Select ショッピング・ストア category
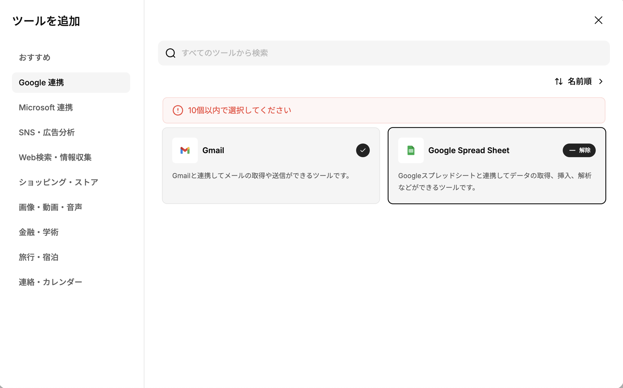This screenshot has height=388, width=623. click(59, 182)
